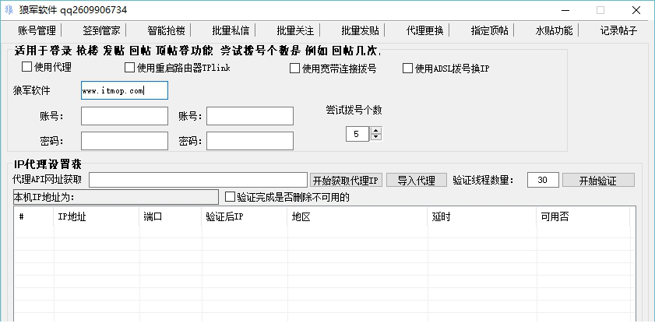Click the 本机IP地址为 display field

[116, 197]
